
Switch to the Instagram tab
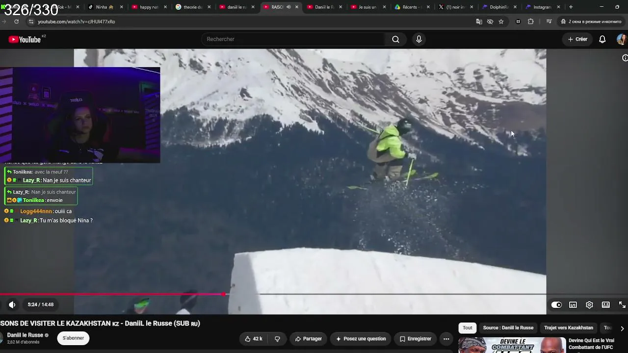tap(542, 7)
